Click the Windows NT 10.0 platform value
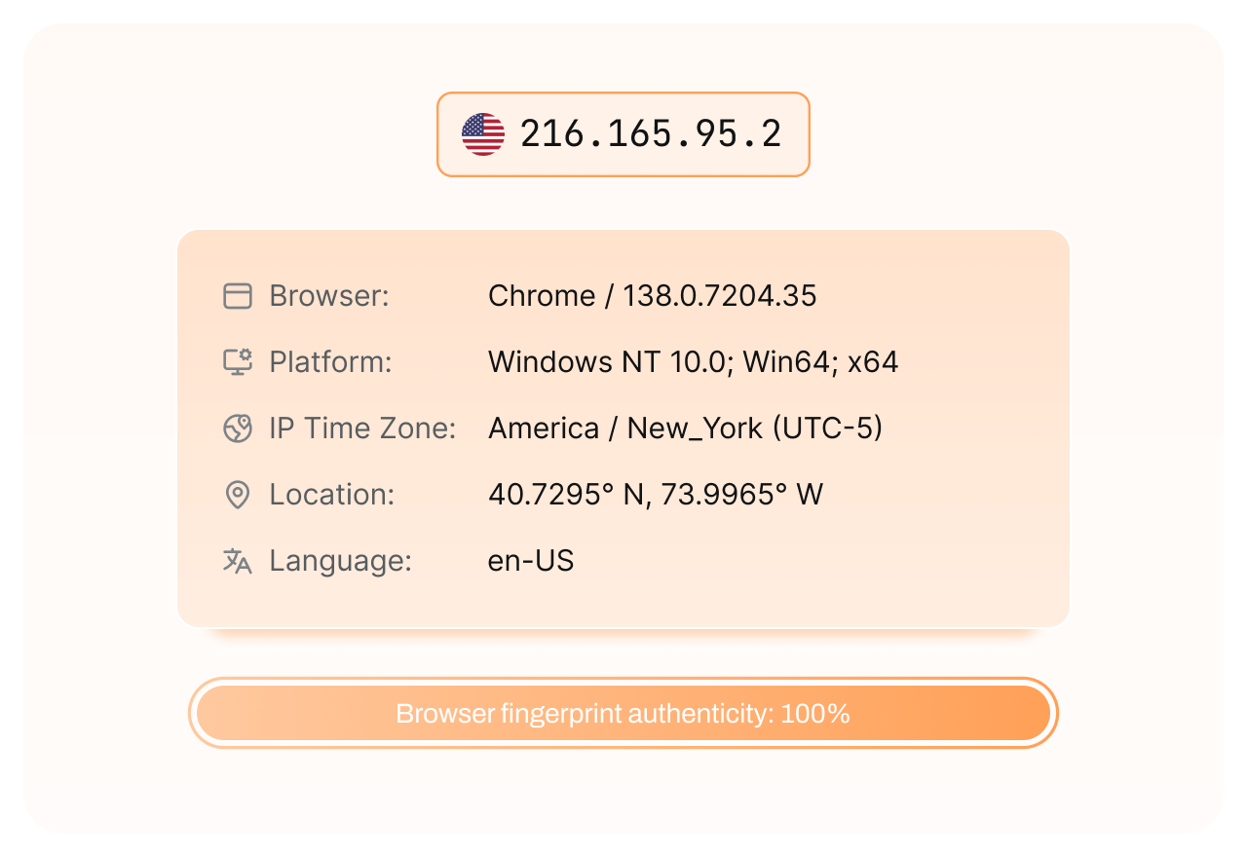 [693, 362]
